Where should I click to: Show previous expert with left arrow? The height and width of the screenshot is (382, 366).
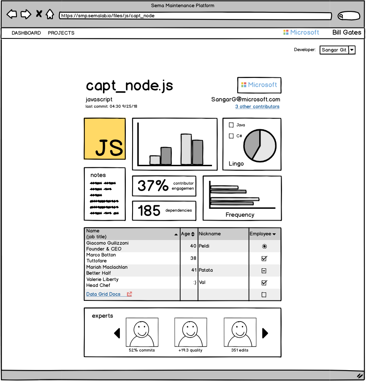pos(117,333)
